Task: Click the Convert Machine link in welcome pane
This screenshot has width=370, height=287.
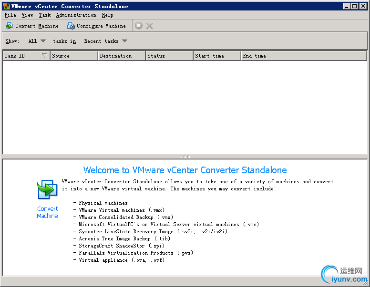Action: (47, 212)
